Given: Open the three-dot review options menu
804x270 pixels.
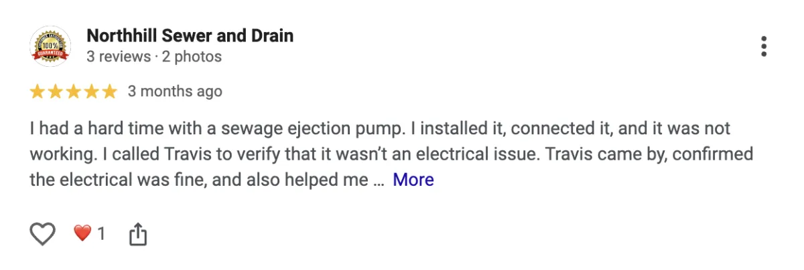Looking at the screenshot, I should pyautogui.click(x=763, y=46).
